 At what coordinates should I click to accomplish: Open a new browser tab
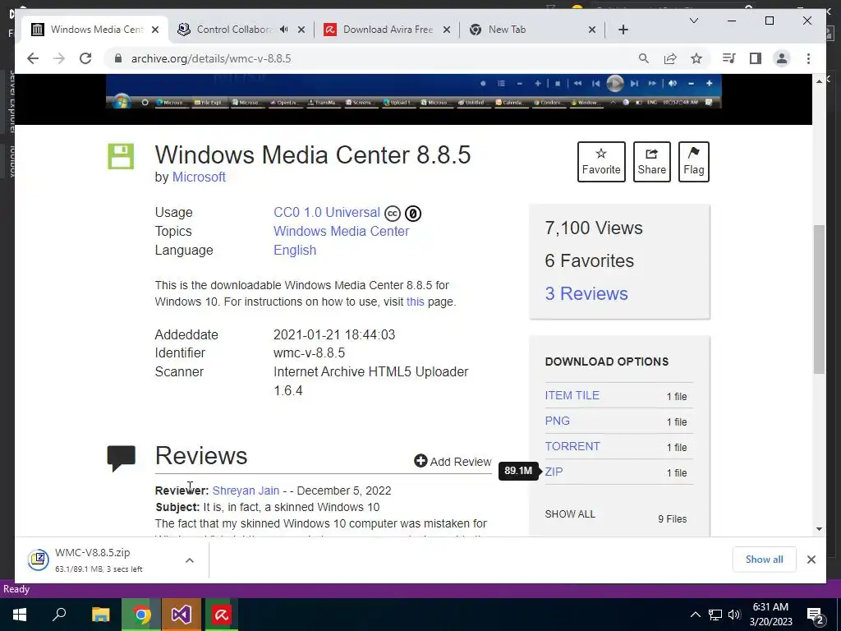[x=623, y=30]
